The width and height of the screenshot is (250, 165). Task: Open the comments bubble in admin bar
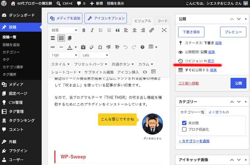click(81, 3)
